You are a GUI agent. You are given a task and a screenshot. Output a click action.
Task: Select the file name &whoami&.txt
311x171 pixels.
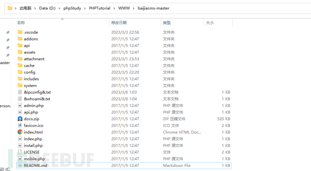[37, 99]
